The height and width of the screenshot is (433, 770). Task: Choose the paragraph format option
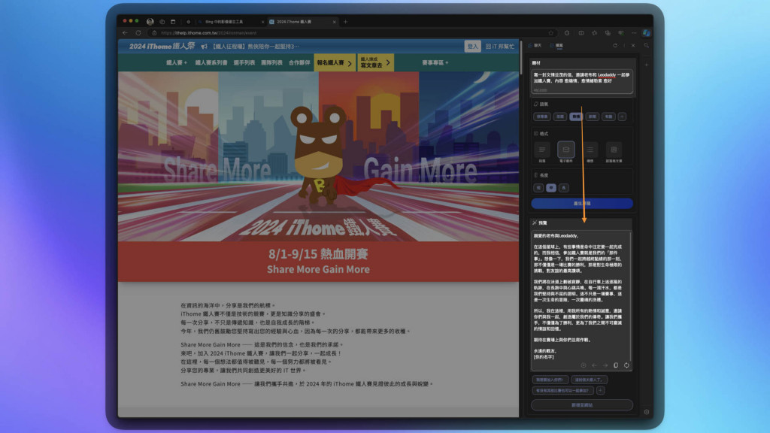[x=542, y=152]
